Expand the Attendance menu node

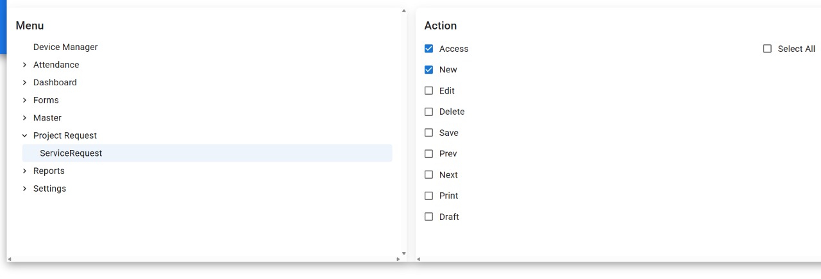click(x=24, y=65)
